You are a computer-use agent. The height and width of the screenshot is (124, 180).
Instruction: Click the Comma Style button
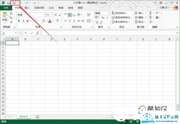tap(107, 18)
